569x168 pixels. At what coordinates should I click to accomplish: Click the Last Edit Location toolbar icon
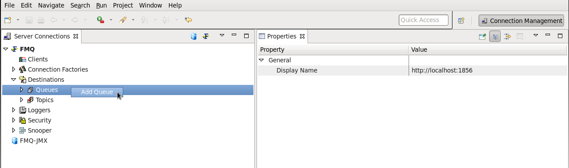(188, 20)
